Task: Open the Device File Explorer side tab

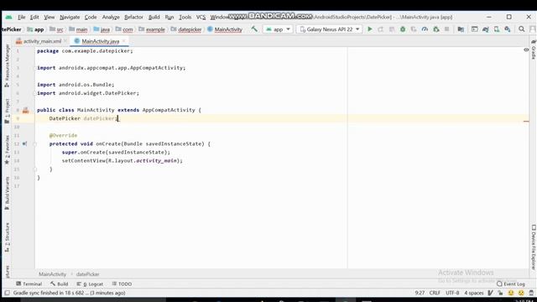Action: click(x=534, y=247)
